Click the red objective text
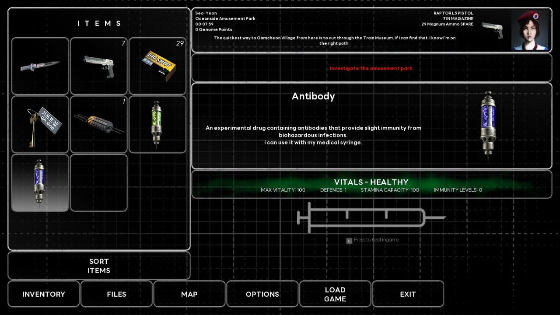 tap(371, 68)
